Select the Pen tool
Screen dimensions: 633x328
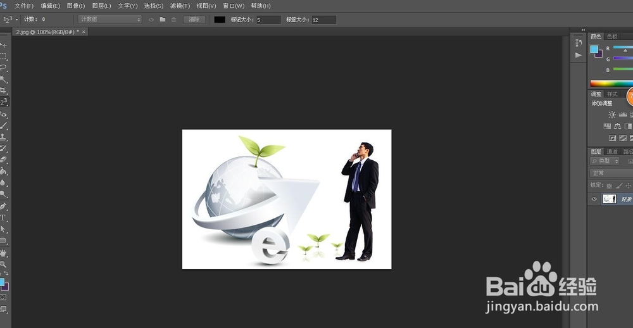tap(3, 206)
